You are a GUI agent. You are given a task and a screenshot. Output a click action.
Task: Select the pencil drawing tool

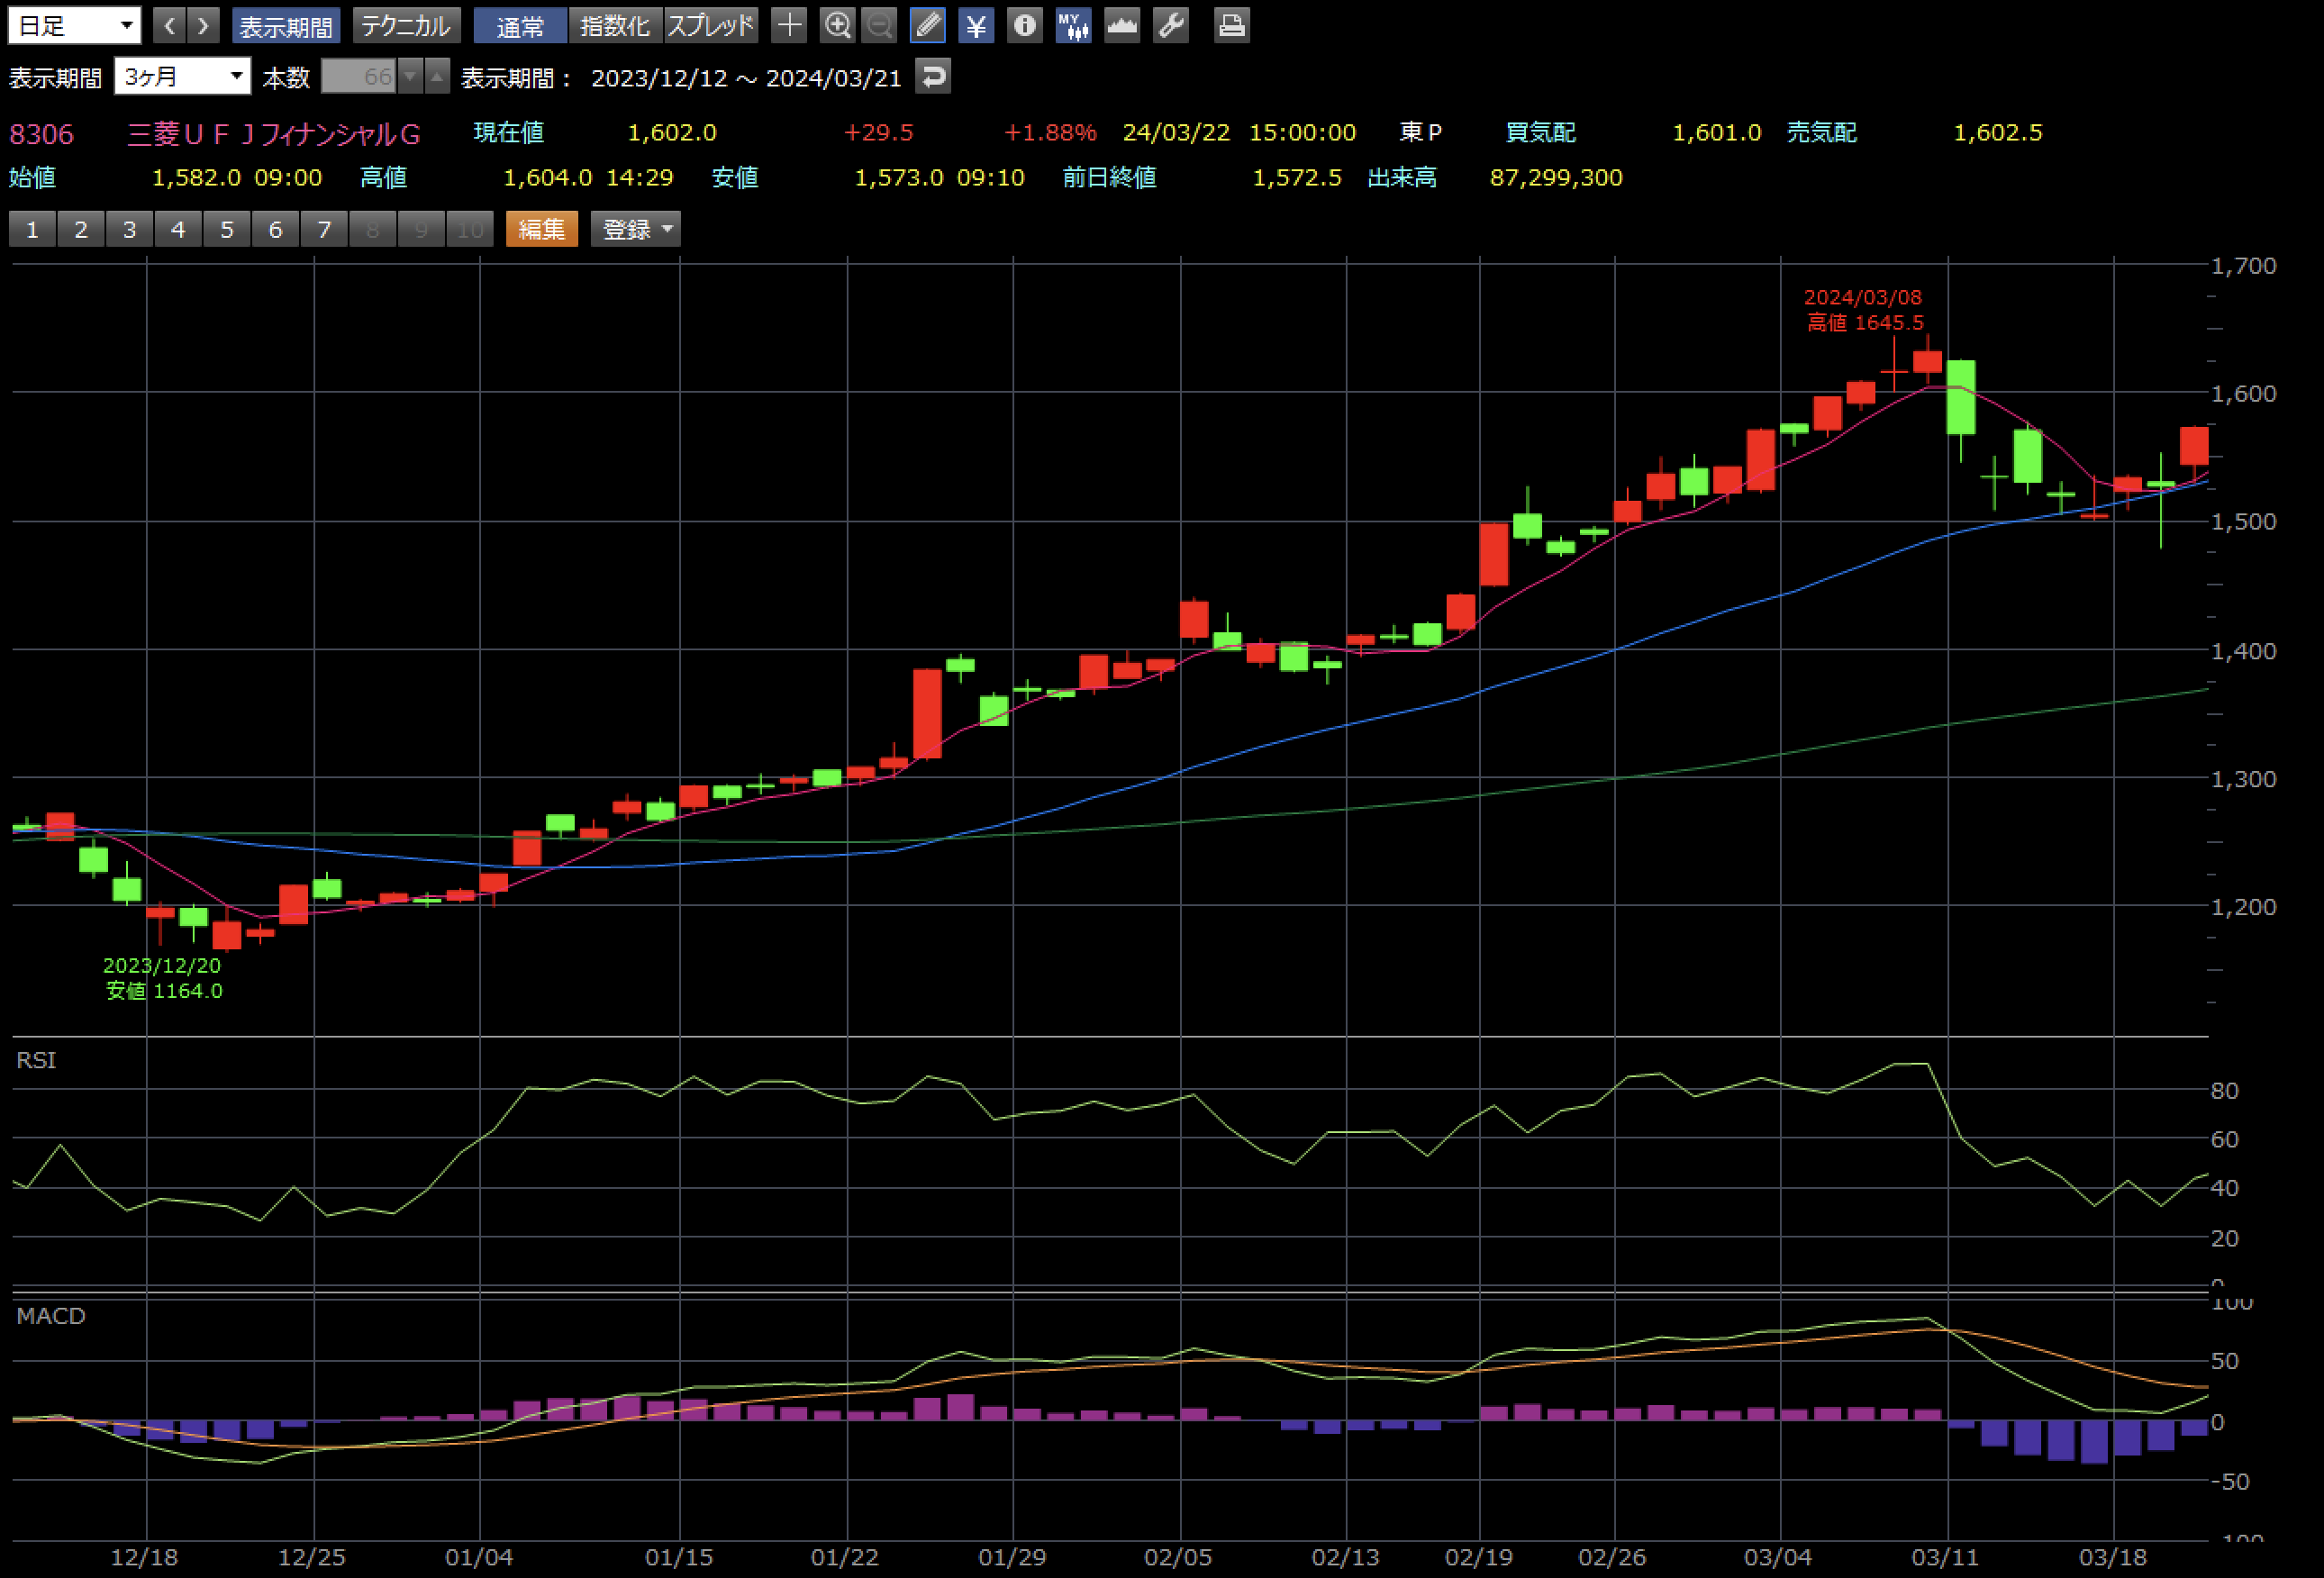pyautogui.click(x=928, y=25)
